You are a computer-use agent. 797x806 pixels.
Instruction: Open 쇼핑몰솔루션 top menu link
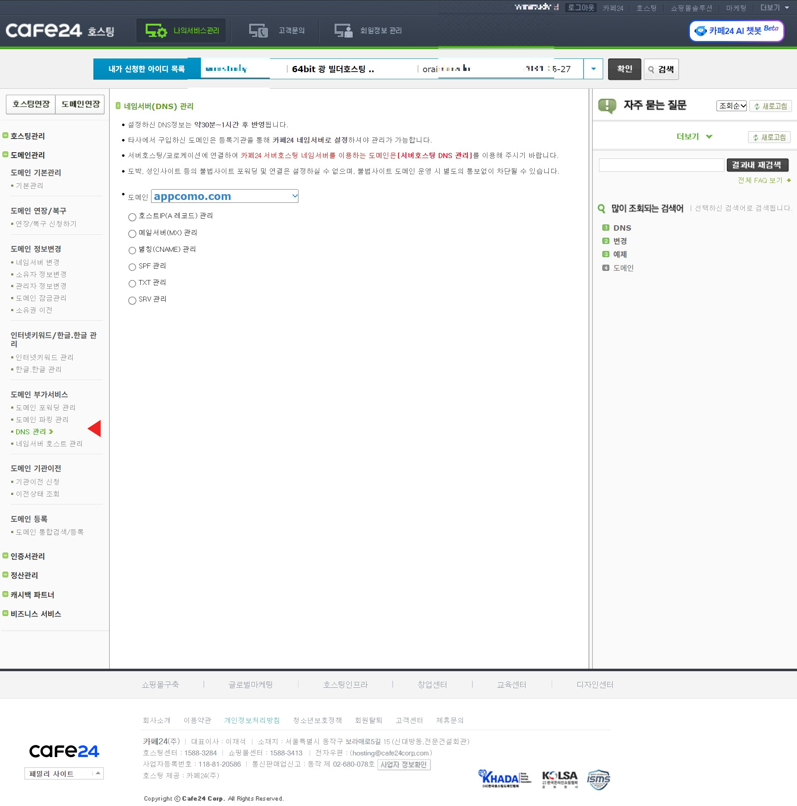pyautogui.click(x=692, y=8)
